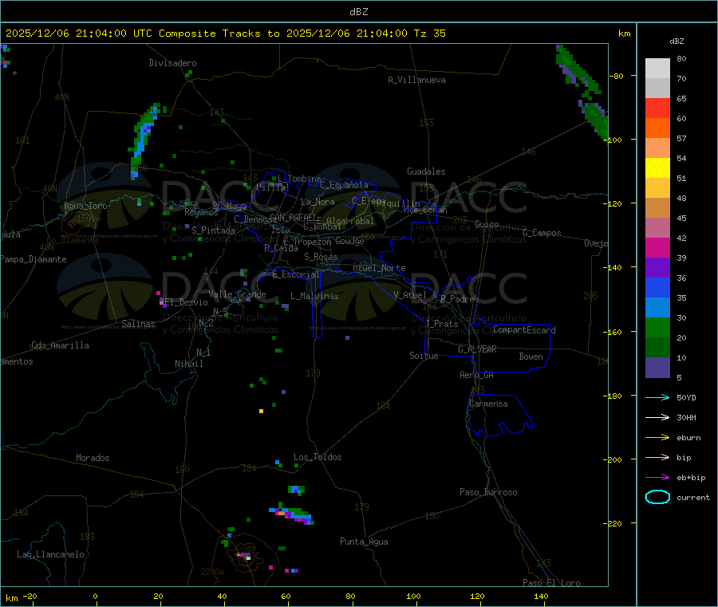Click the 'Guadales' map label
The width and height of the screenshot is (718, 607).
click(426, 171)
